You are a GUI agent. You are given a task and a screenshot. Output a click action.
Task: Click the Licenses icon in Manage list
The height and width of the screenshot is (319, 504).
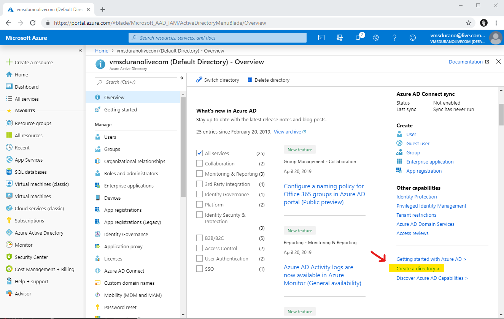[x=98, y=259]
